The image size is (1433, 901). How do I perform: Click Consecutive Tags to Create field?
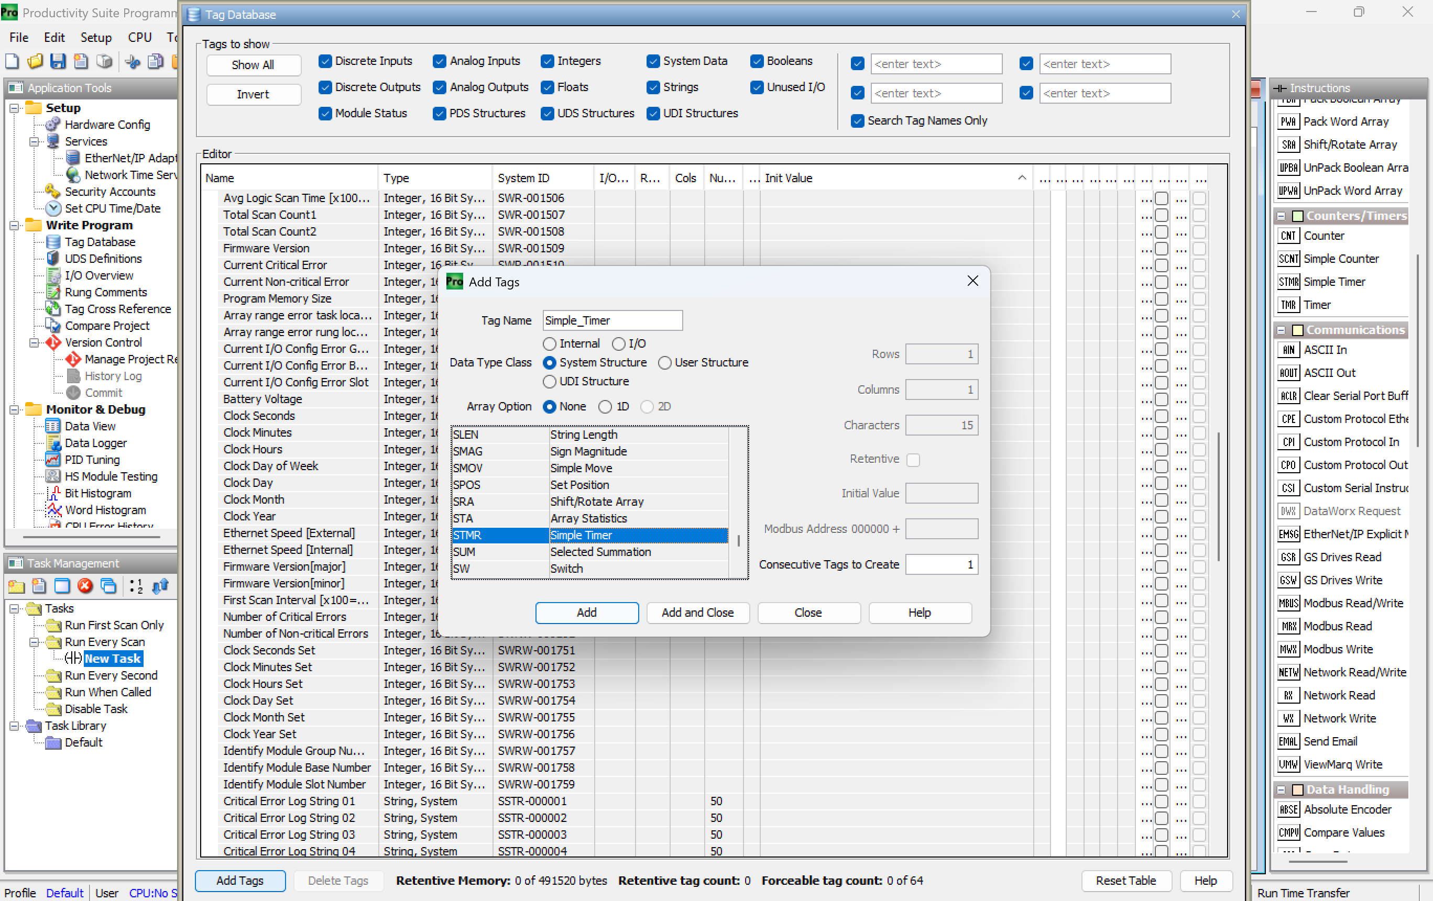tap(942, 564)
